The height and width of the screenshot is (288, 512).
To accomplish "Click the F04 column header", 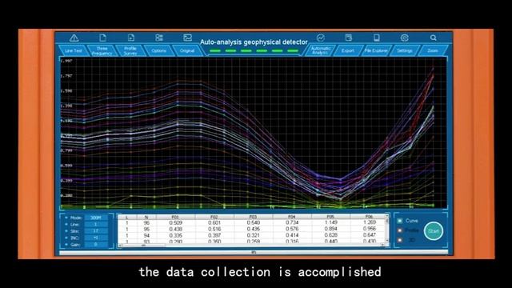I will click(292, 217).
